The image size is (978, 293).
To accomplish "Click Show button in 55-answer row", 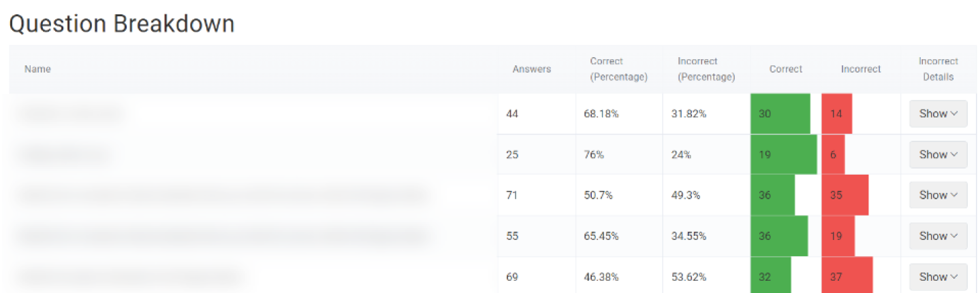I will [x=938, y=236].
